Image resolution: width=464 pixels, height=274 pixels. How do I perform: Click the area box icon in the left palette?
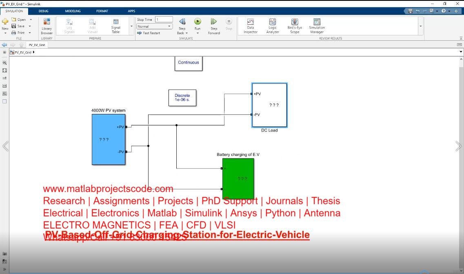point(4,101)
